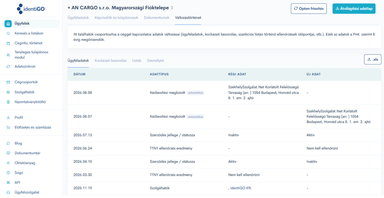Click the Céginfo, történet calendar icon
This screenshot has width=384, height=198.
point(8,43)
